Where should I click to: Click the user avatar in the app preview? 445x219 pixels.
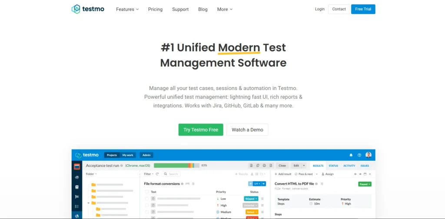tap(369, 155)
